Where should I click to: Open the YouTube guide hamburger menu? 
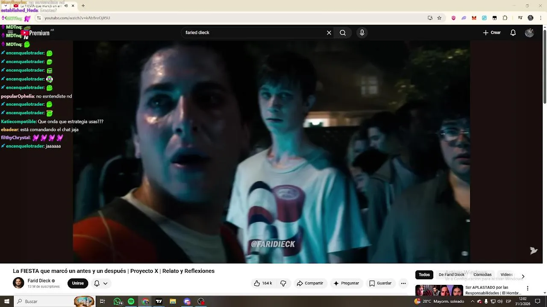pos(10,32)
